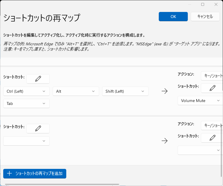Screen dimensions: 223x186
Task: Click the pencil icon in the second row's action section
Action: [212, 138]
